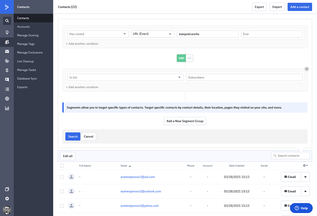Click avatar icon for ezetestperson2@outlook.com

(x=71, y=191)
